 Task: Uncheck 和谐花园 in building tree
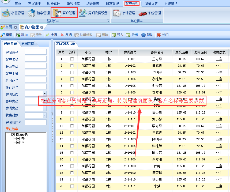point(13,135)
